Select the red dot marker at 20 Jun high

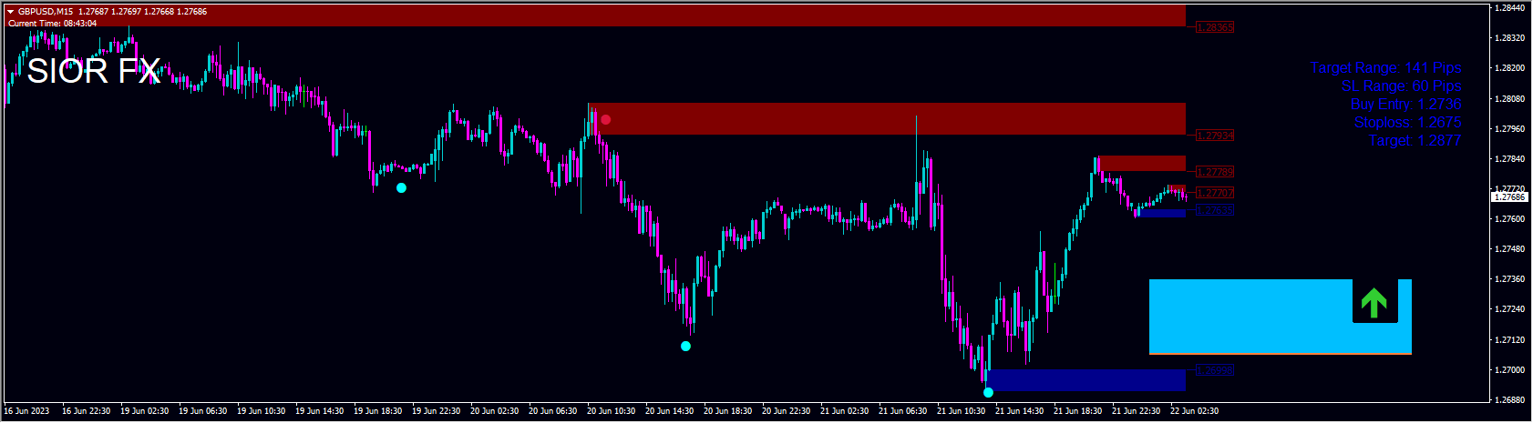click(605, 119)
